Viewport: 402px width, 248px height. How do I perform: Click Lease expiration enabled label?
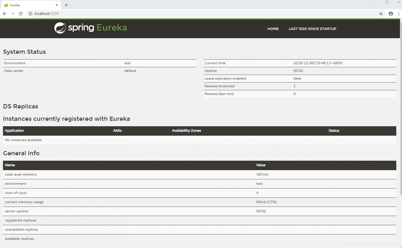coord(225,78)
